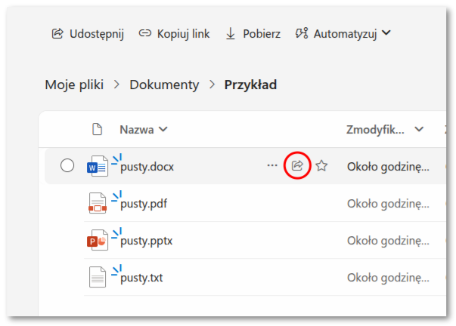Click the Udostępnij toolbar button

pyautogui.click(x=88, y=33)
